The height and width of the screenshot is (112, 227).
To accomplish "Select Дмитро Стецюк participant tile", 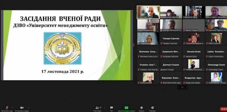I will coord(171,65).
